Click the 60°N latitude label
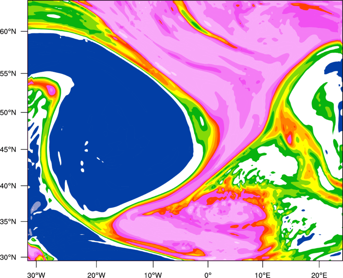This screenshot has width=343, height=278. click(x=8, y=31)
